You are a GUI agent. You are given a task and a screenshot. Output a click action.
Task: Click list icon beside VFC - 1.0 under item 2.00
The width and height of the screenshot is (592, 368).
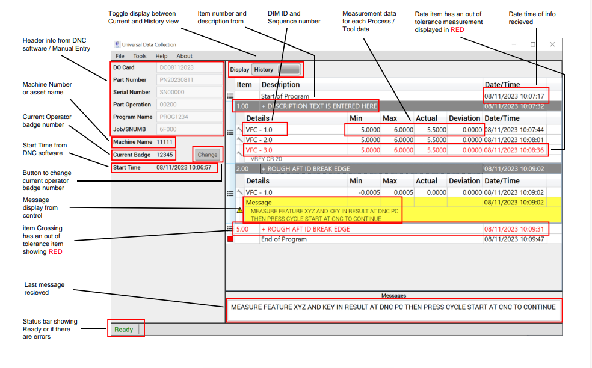click(x=230, y=193)
